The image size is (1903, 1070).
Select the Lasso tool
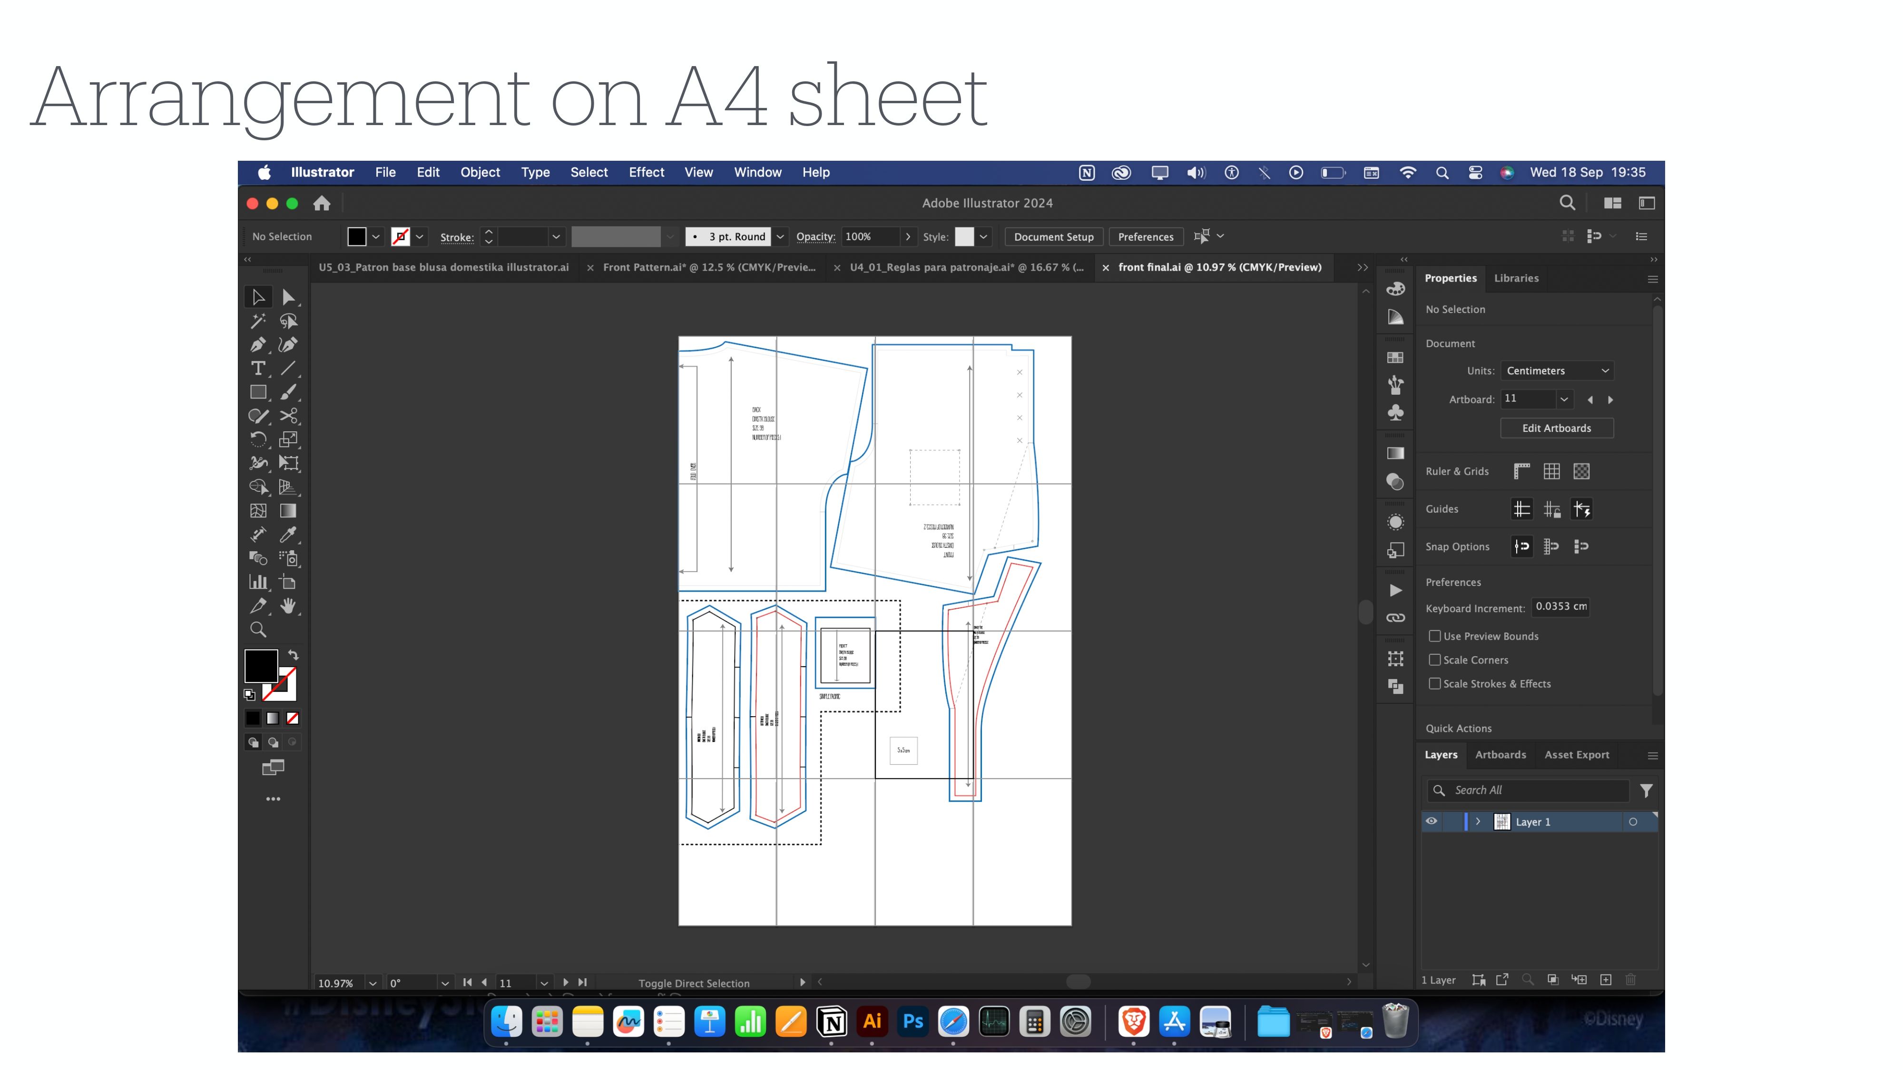[x=288, y=321]
